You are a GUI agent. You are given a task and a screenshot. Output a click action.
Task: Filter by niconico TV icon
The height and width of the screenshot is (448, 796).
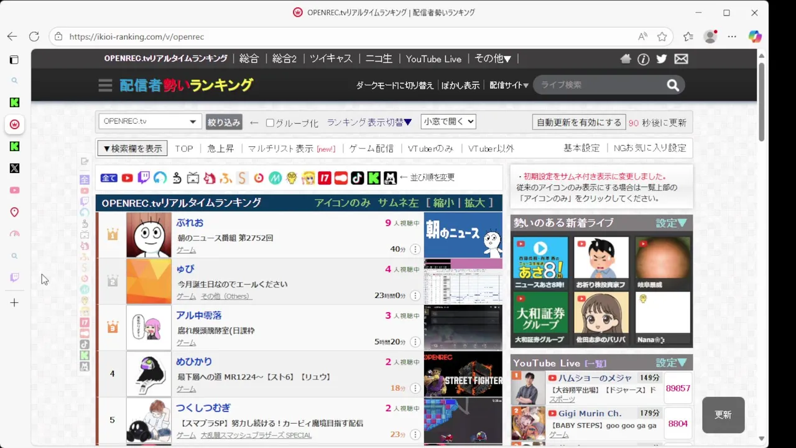(x=193, y=178)
